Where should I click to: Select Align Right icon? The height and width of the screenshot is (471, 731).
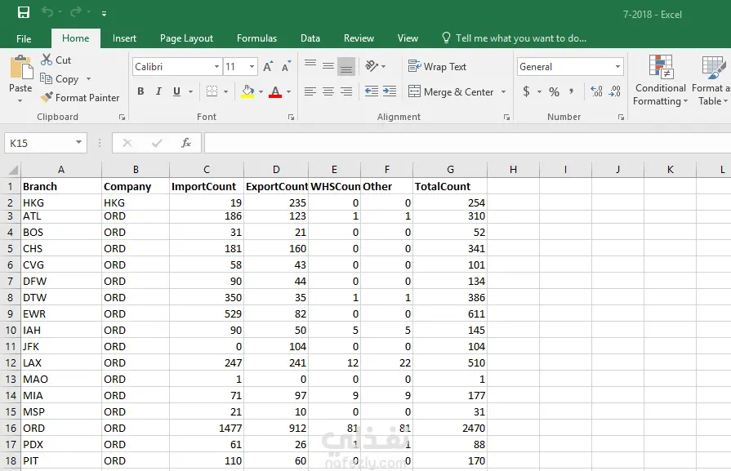pos(346,91)
